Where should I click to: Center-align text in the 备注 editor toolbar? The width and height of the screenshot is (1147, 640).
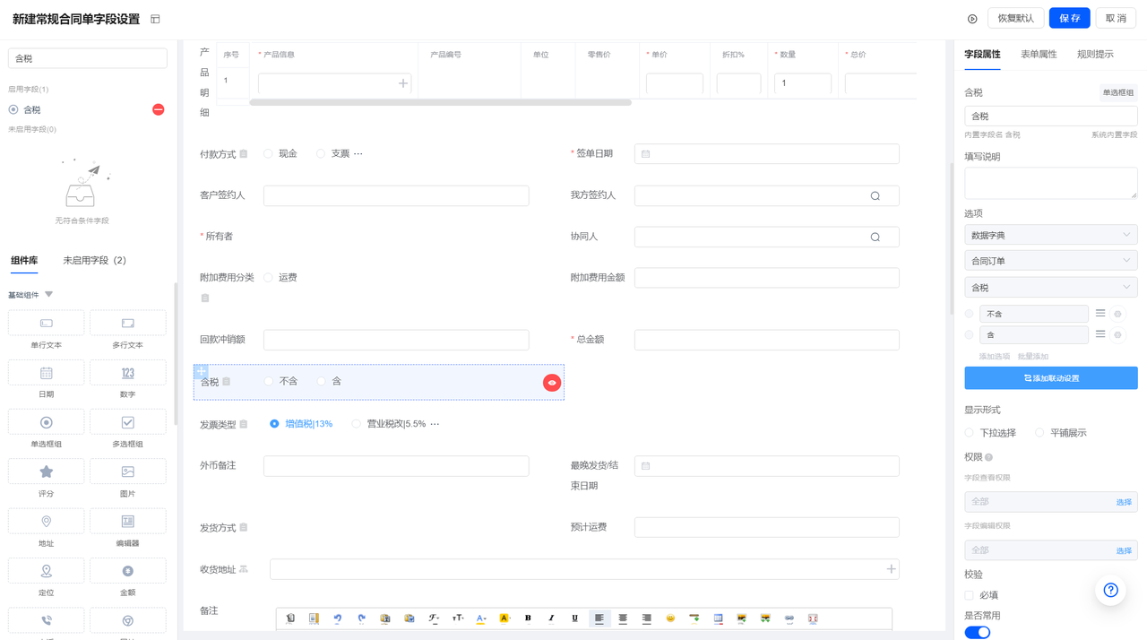tap(623, 618)
